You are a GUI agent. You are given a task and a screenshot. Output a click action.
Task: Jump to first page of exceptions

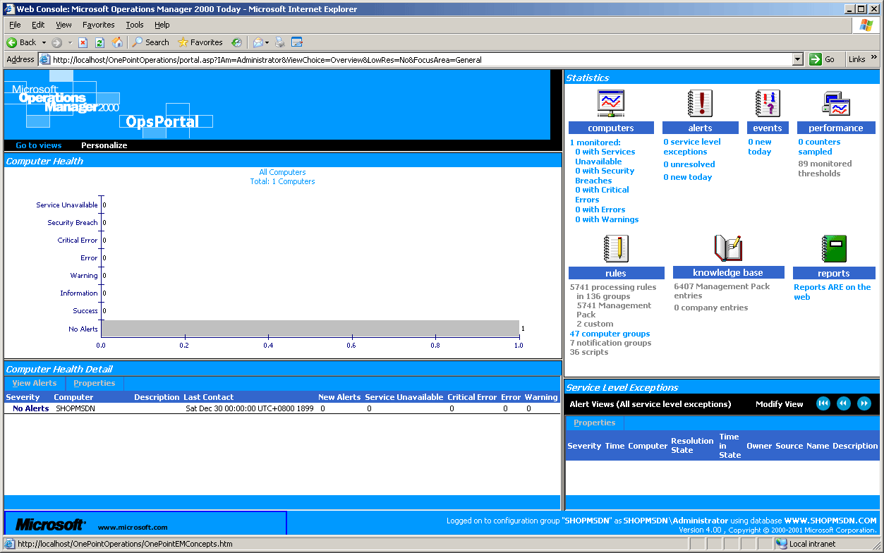(x=823, y=403)
